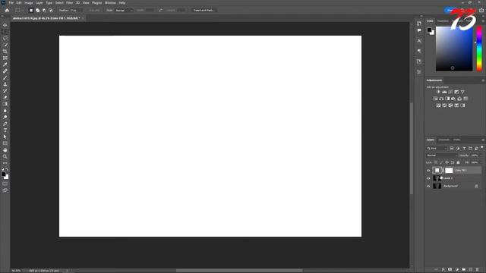Open the File menu
Image resolution: width=486 pixels, height=273 pixels.
[11, 3]
